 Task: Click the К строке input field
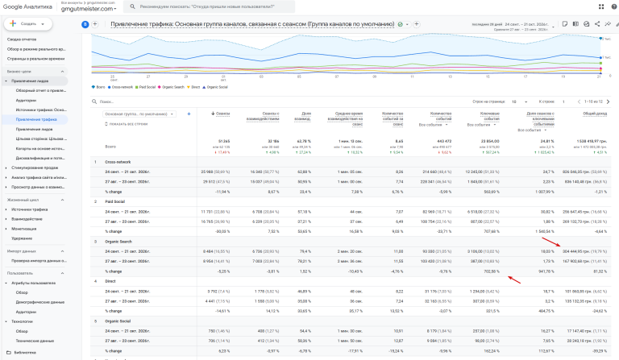tap(563, 101)
